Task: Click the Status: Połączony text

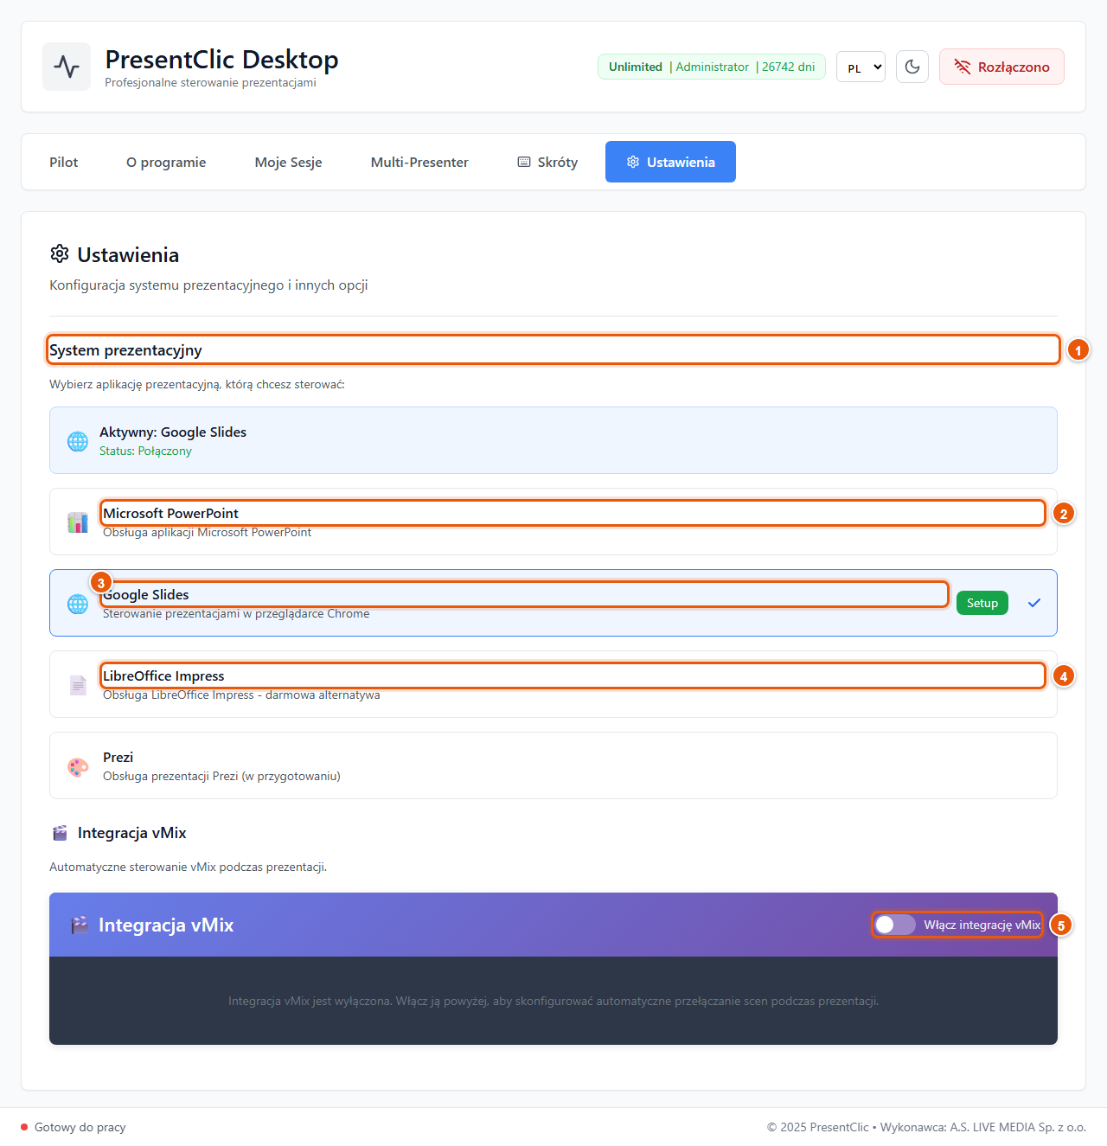Action: click(x=145, y=451)
